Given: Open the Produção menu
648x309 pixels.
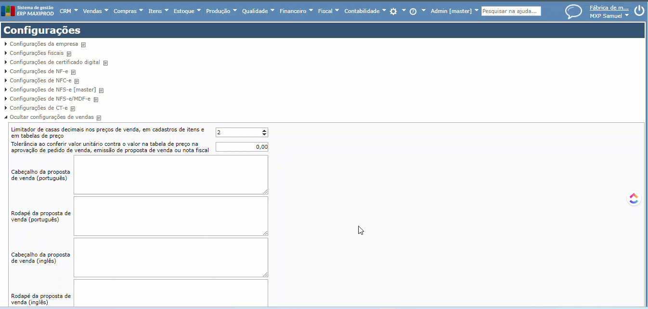Looking at the screenshot, I should [221, 11].
